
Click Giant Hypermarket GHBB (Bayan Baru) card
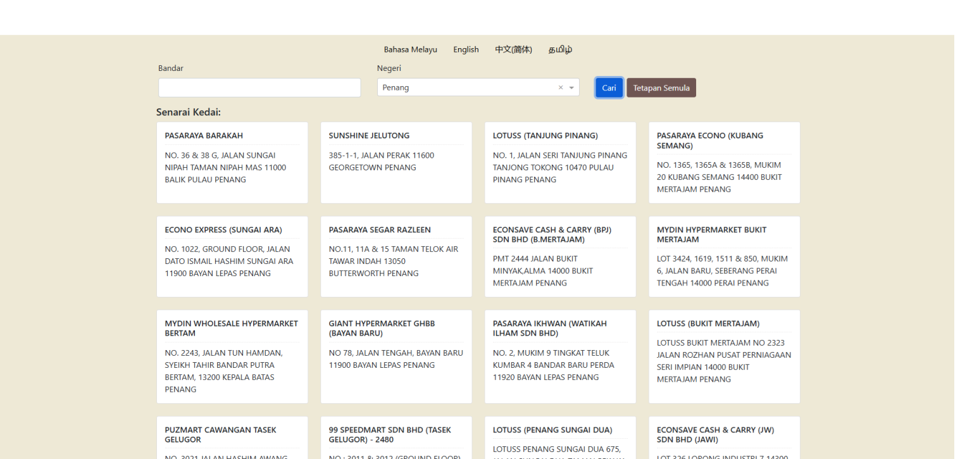pyautogui.click(x=396, y=356)
